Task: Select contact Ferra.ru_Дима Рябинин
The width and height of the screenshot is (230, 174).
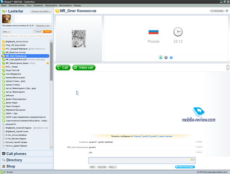Action: coord(25,146)
